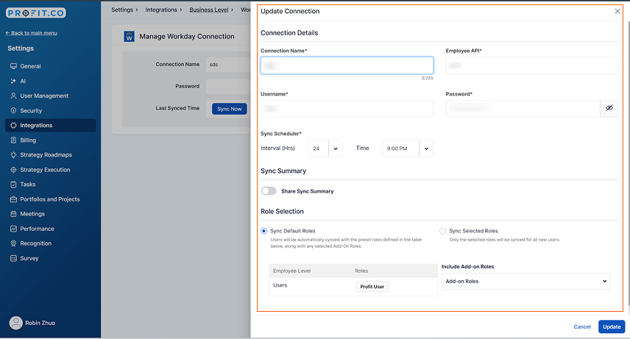Click the Profit User role chip
The image size is (630, 339).
372,286
